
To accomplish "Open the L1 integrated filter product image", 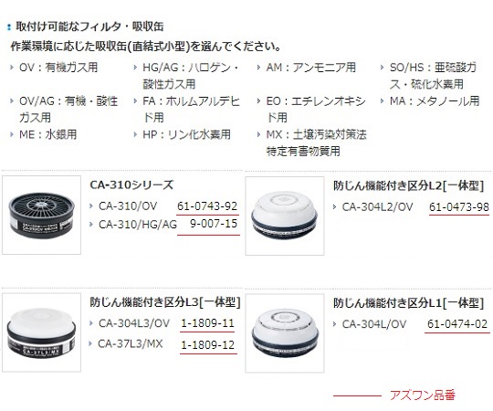I will tap(285, 333).
